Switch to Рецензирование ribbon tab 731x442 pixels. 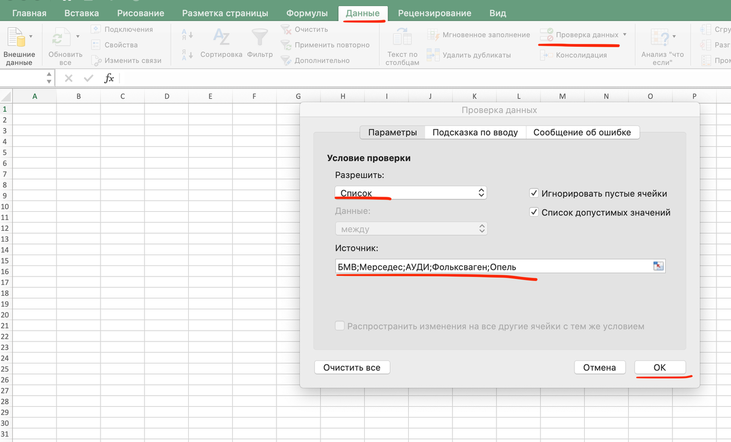[x=434, y=13]
